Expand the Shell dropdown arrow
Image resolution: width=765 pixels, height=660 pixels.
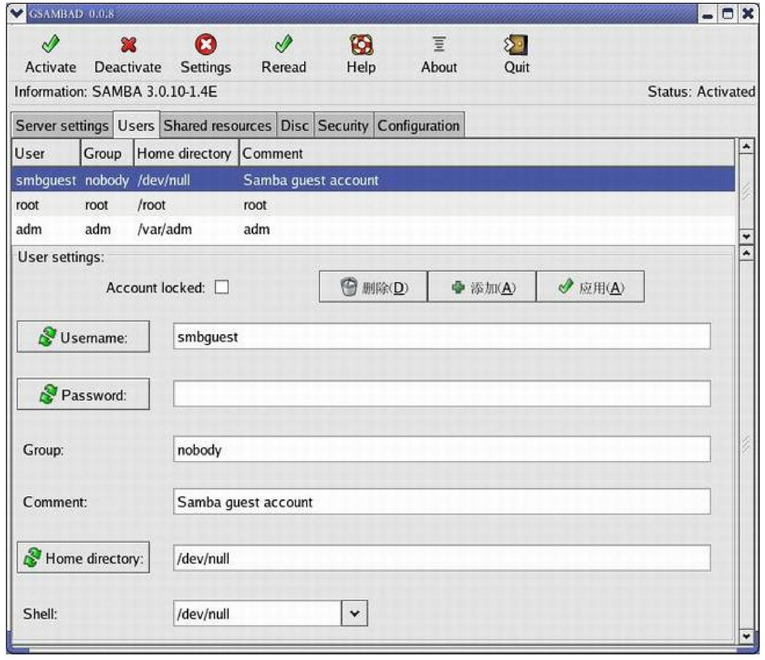pos(355,614)
